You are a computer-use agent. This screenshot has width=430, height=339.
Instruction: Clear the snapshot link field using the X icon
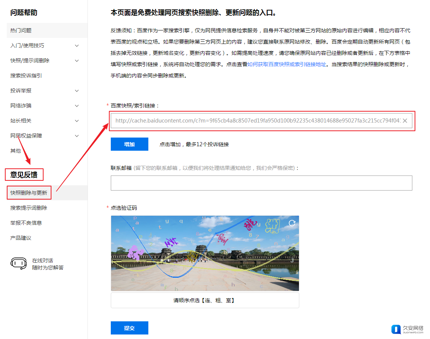click(x=405, y=121)
